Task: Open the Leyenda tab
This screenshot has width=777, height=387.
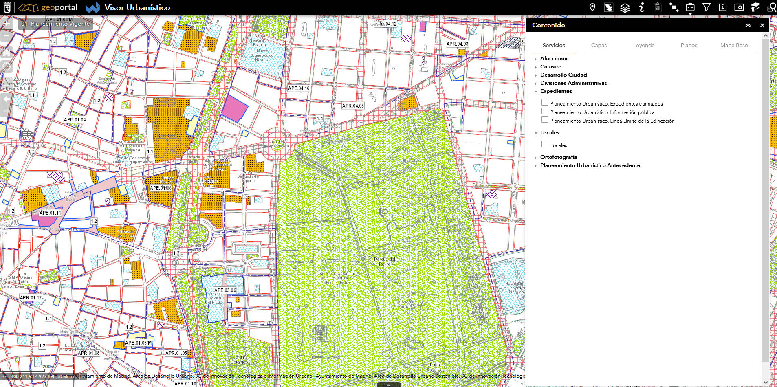Action: click(644, 45)
